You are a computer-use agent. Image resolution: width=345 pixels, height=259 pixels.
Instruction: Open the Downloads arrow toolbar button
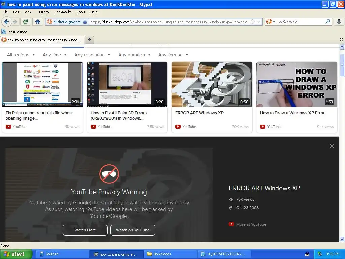click(x=339, y=22)
